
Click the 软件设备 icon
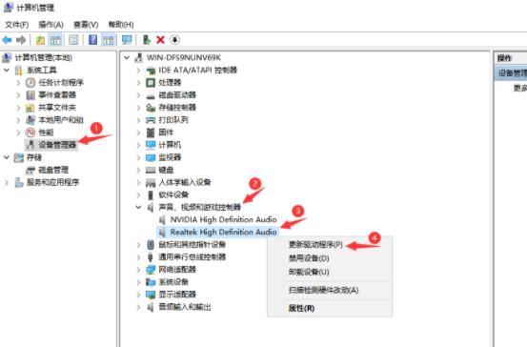151,195
